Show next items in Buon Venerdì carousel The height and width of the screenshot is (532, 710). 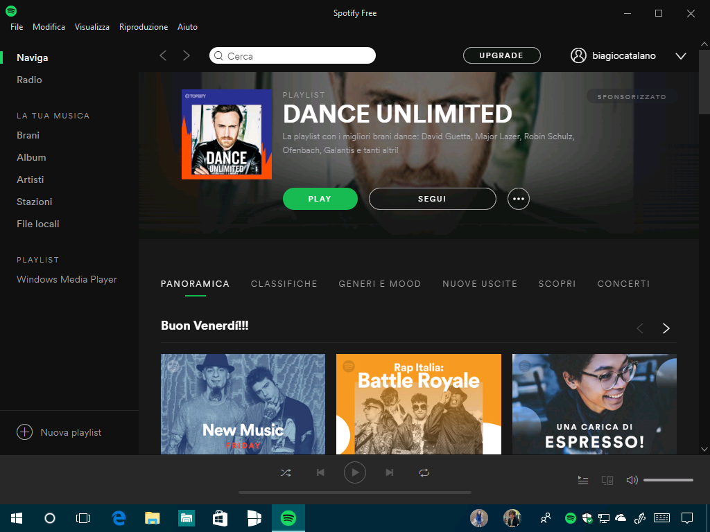point(666,328)
